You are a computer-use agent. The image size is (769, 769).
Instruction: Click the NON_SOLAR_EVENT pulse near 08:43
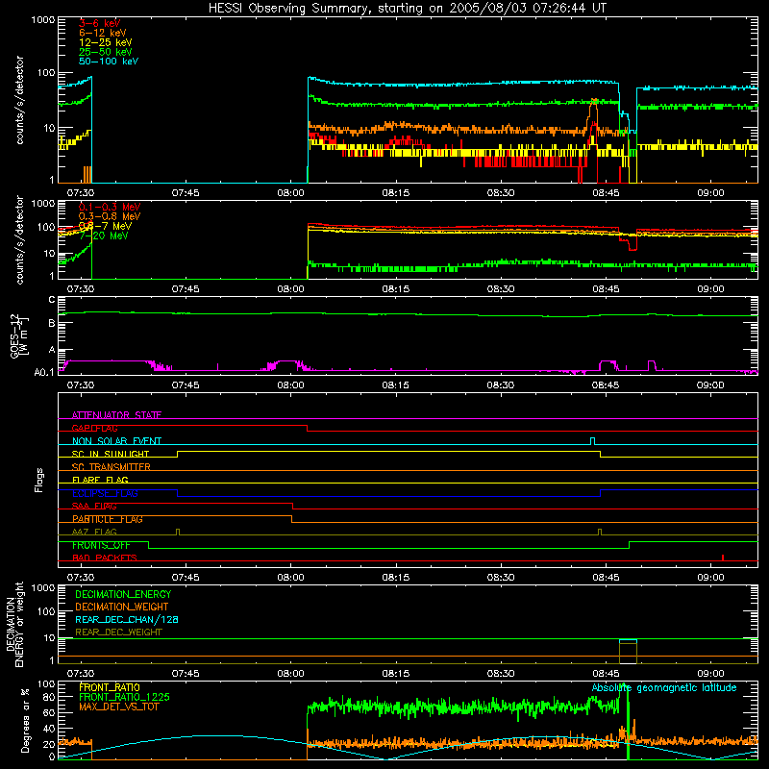click(x=592, y=441)
